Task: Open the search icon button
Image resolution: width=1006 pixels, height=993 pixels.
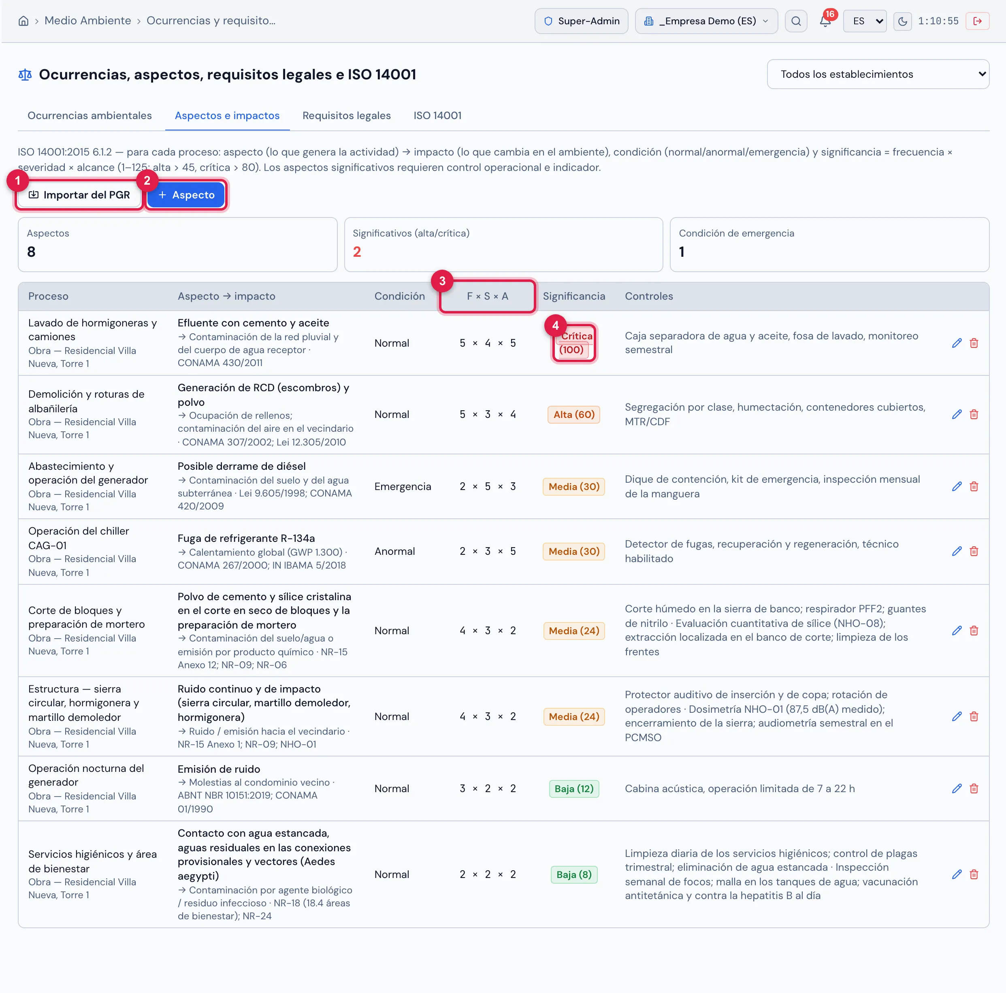Action: (x=796, y=21)
